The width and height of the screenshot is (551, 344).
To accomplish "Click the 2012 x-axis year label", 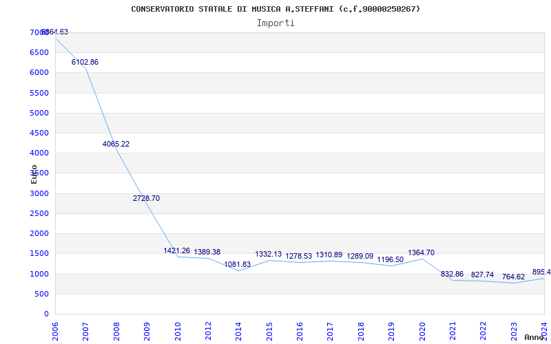I will [x=208, y=331].
